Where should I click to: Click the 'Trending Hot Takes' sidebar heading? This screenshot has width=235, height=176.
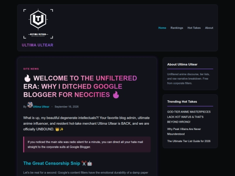pyautogui.click(x=182, y=102)
